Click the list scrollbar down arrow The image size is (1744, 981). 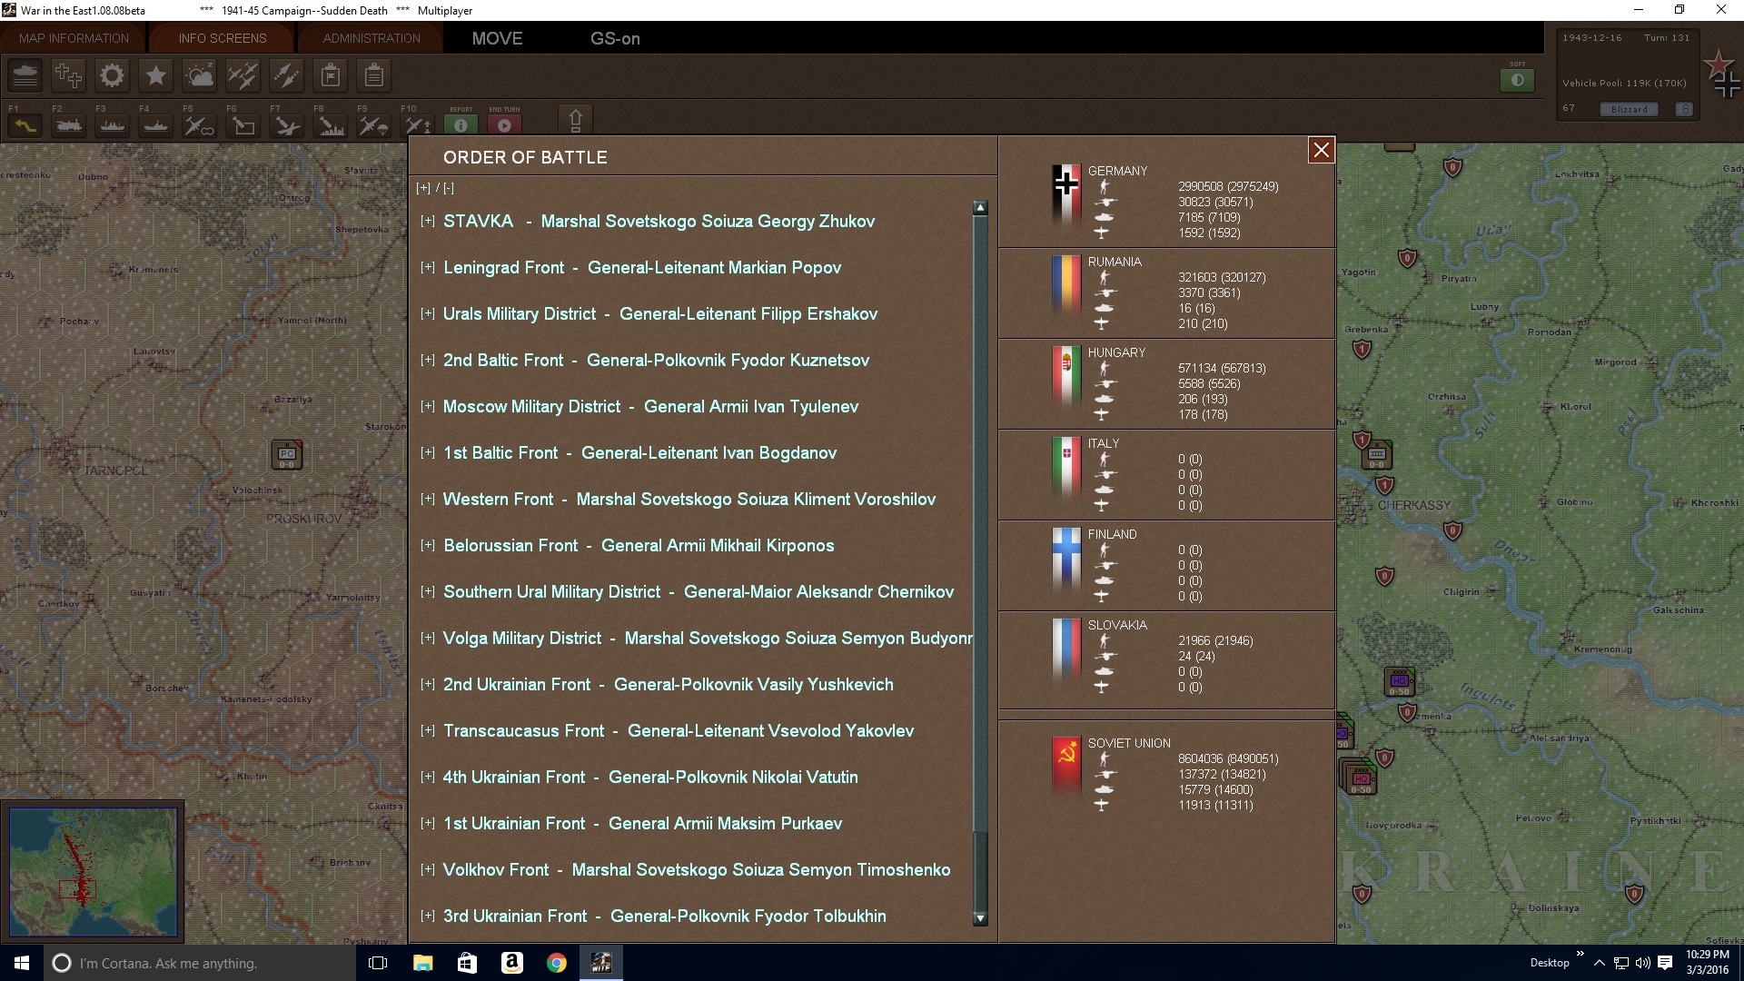[x=980, y=918]
